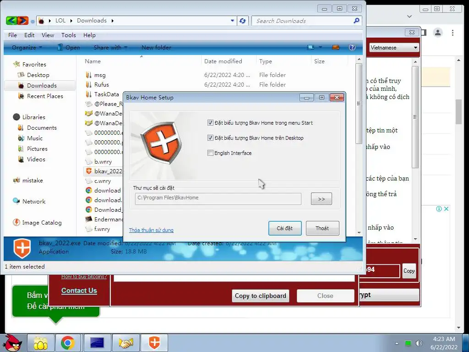Sort files by the Type column
The height and width of the screenshot is (352, 469).
point(266,61)
